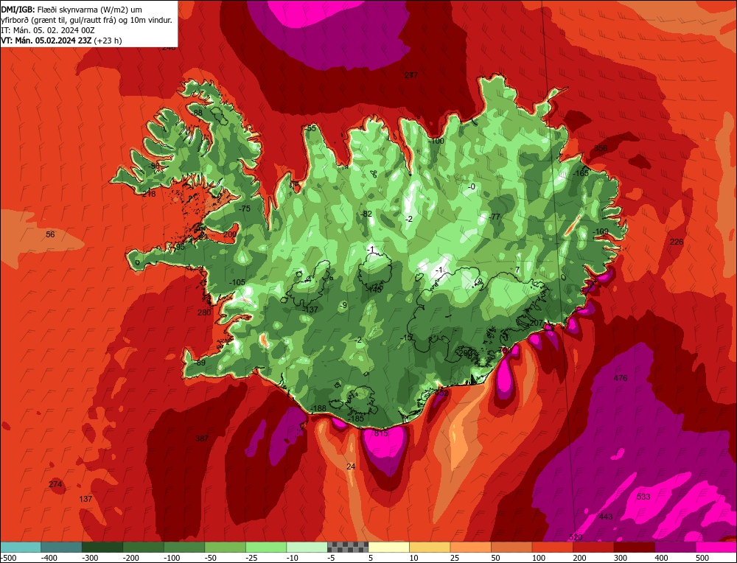The width and height of the screenshot is (737, 563).
Task: Select the '137' value in the bottom left
Action: click(x=85, y=499)
